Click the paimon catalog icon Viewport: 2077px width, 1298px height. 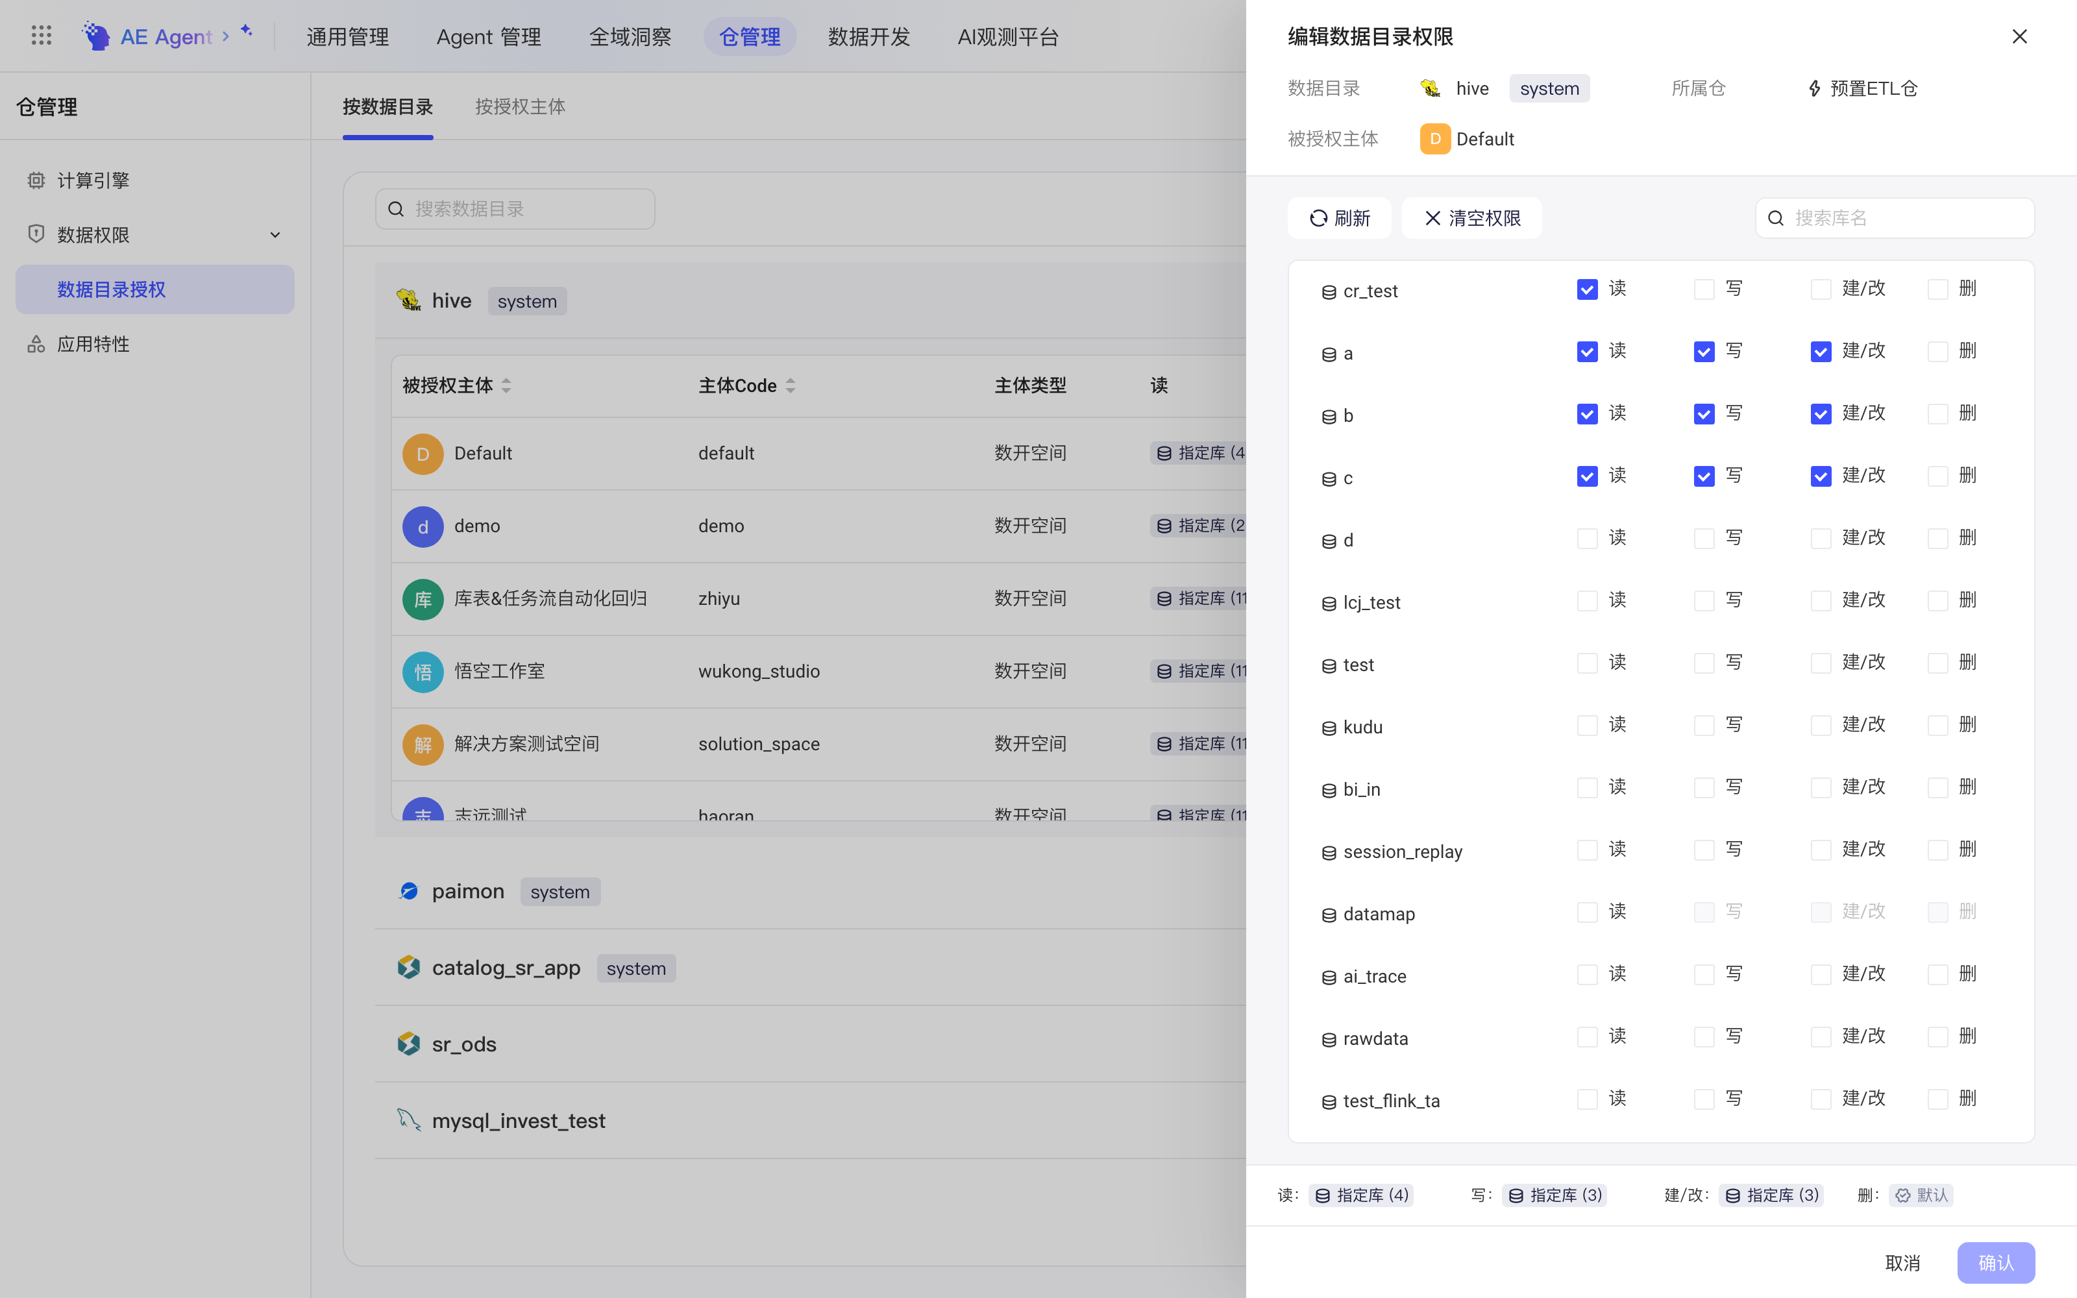point(408,891)
